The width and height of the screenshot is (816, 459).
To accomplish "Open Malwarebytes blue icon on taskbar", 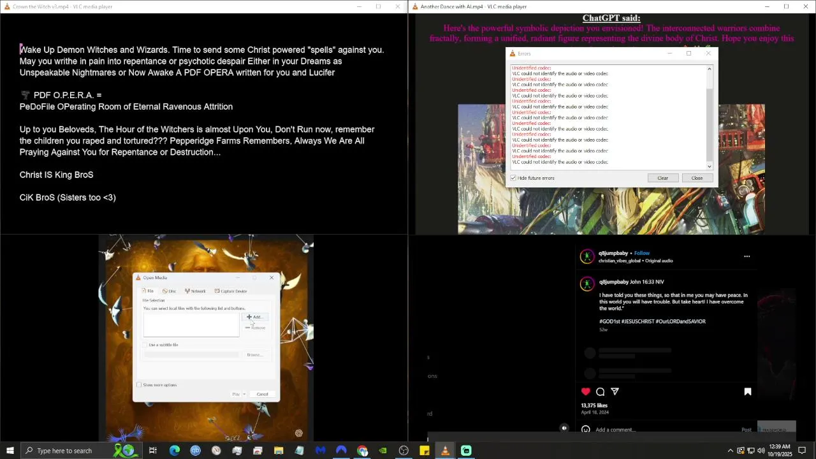I will pos(320,451).
